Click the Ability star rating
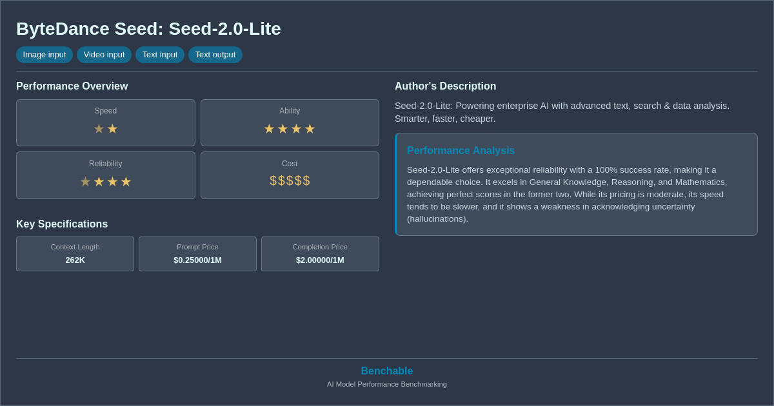Viewport: 774px width, 406px height. tap(290, 129)
